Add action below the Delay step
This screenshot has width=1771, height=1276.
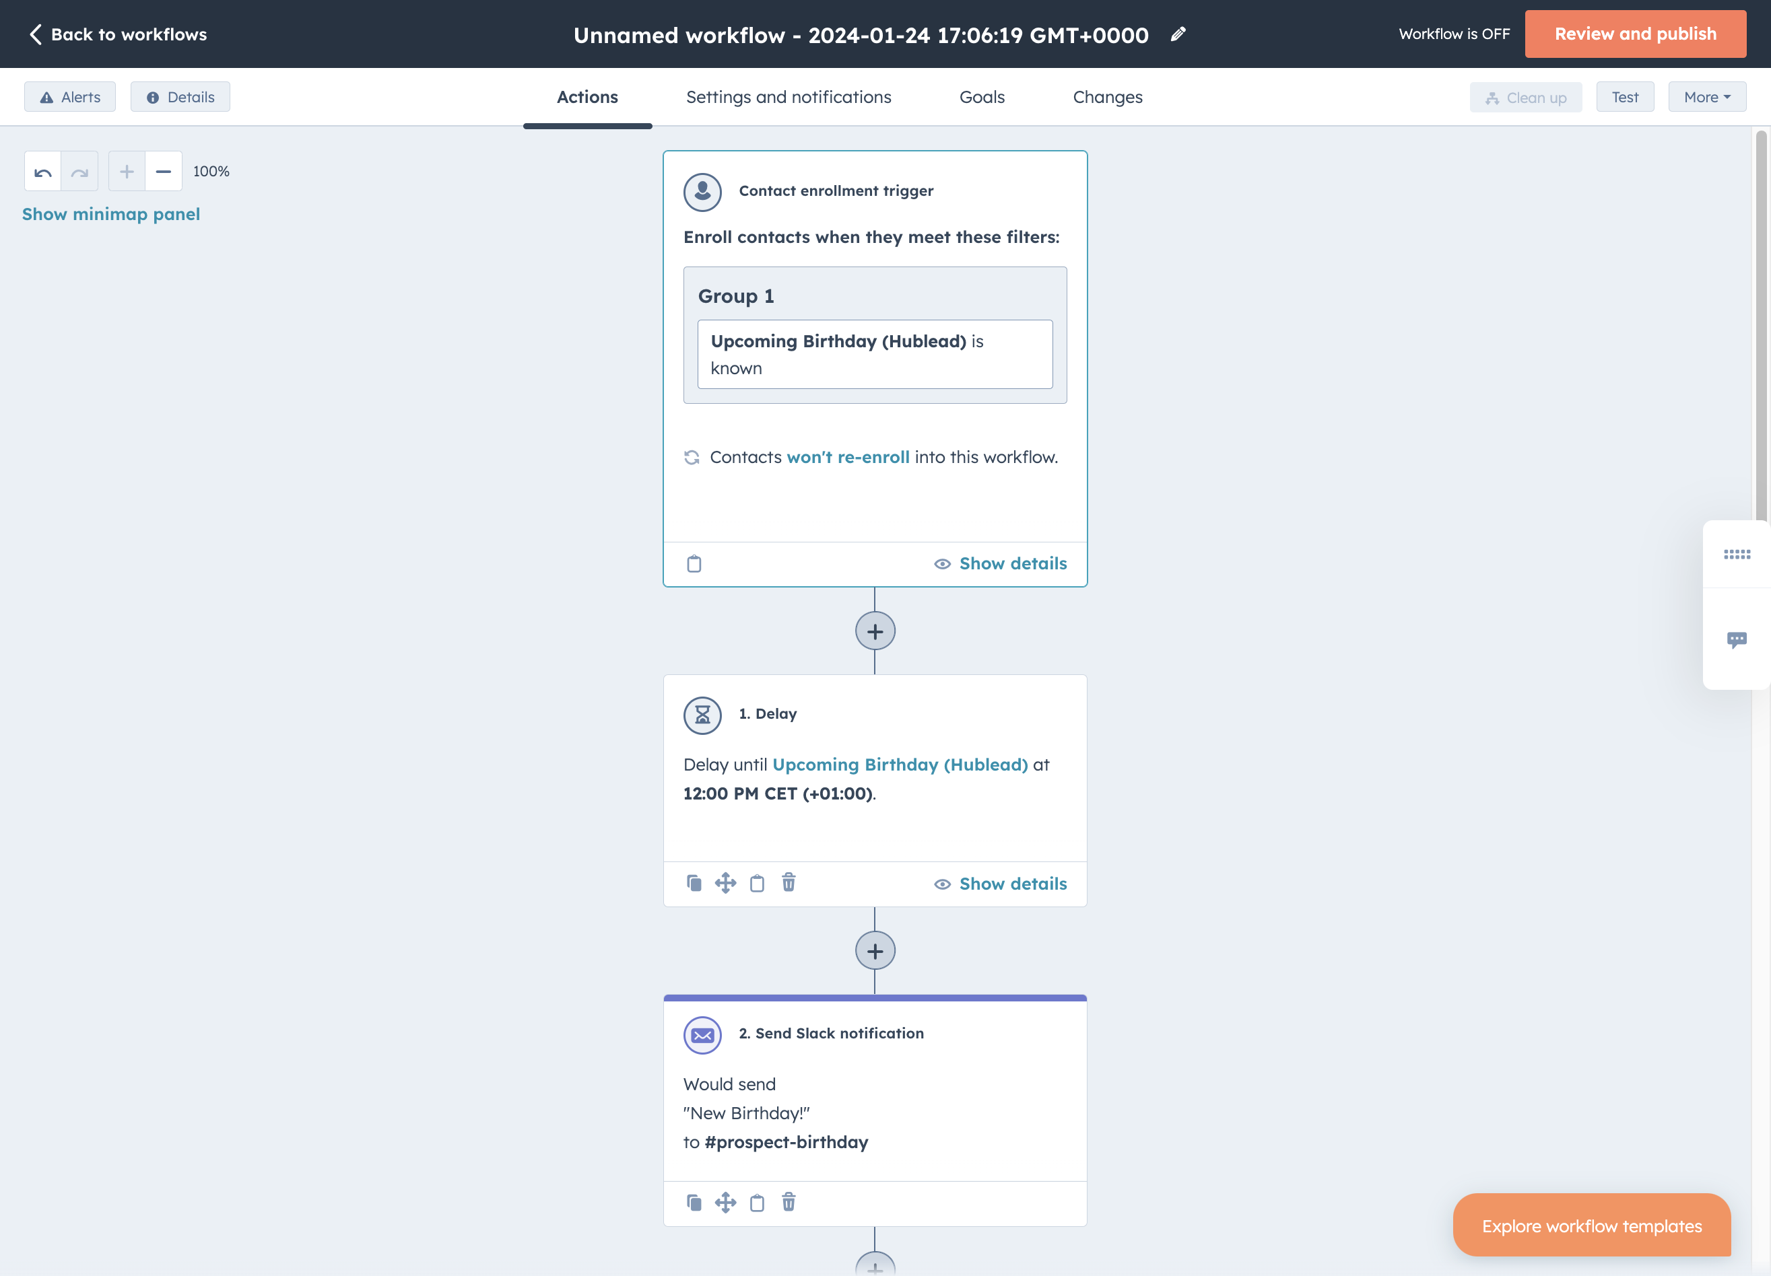(x=875, y=950)
